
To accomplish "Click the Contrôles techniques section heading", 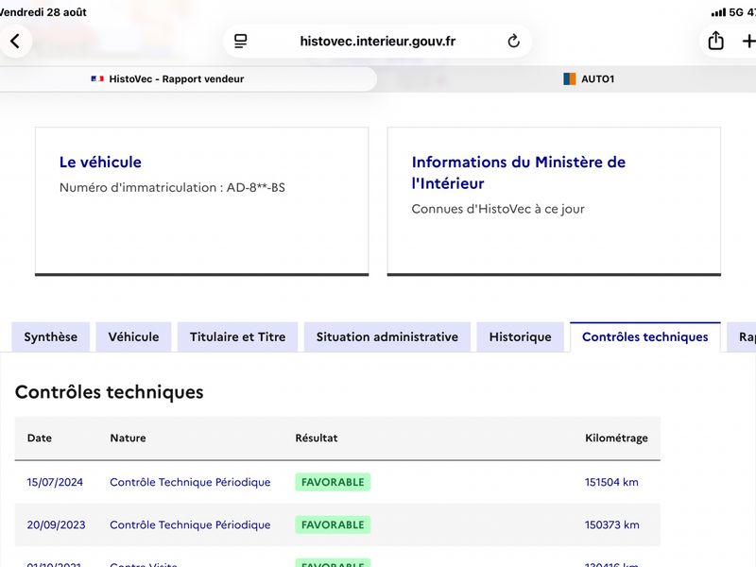I will point(110,392).
